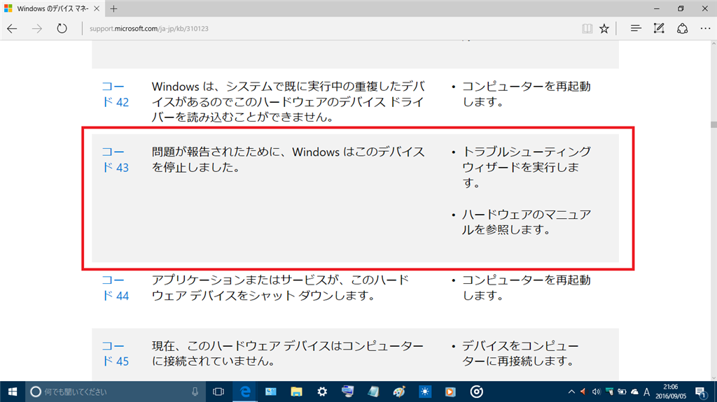
Task: Open the circular Groove icon in the taskbar
Action: pyautogui.click(x=476, y=392)
